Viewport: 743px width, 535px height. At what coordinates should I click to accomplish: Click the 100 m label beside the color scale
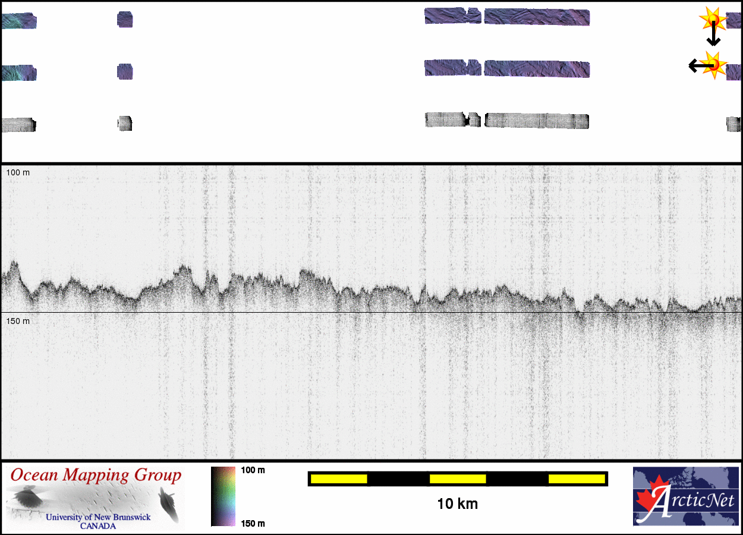(x=253, y=470)
